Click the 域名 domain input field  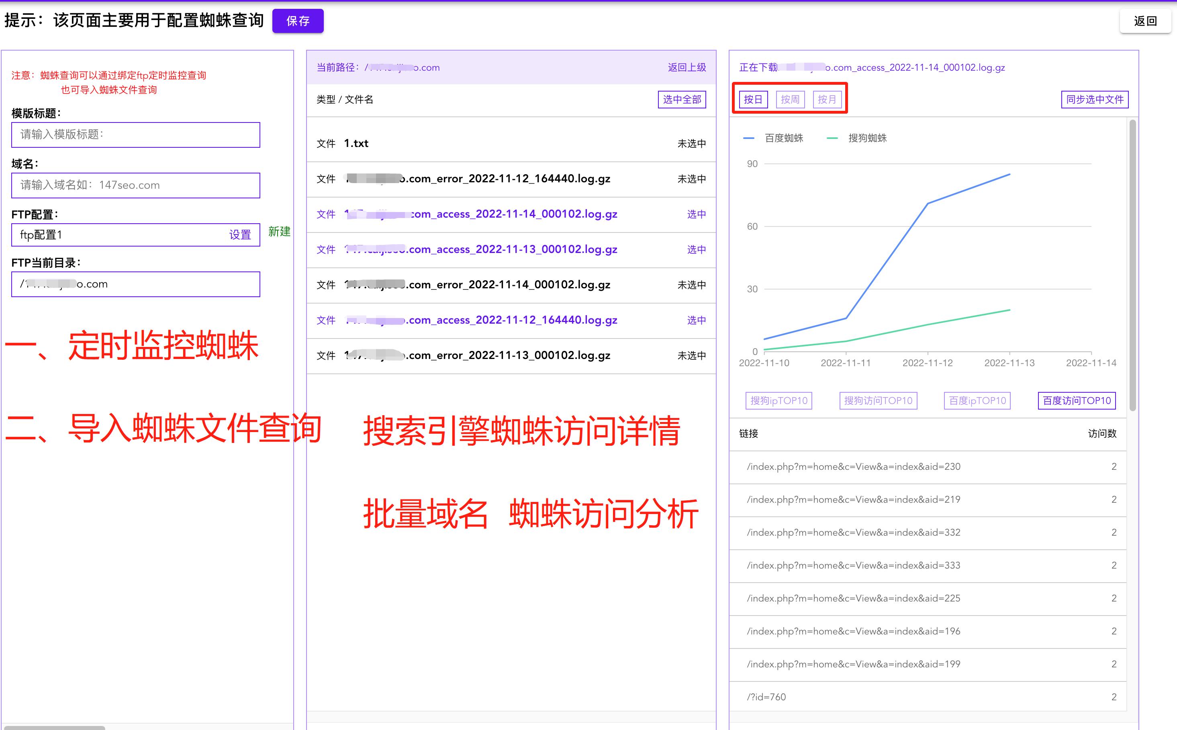pyautogui.click(x=136, y=186)
